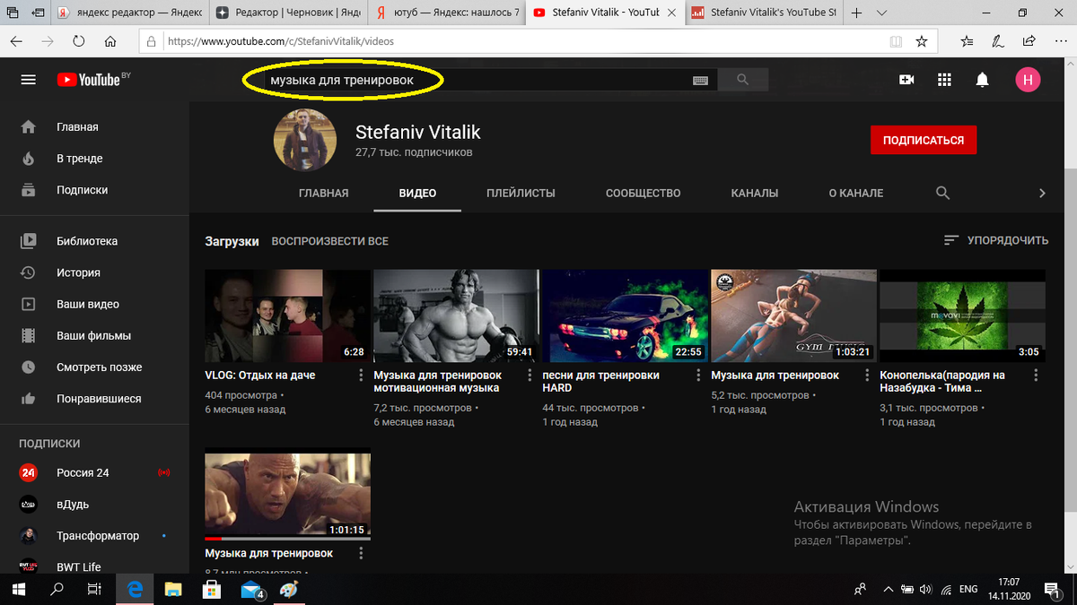Open the browser tab list chevron
The image size is (1077, 605).
tap(882, 13)
